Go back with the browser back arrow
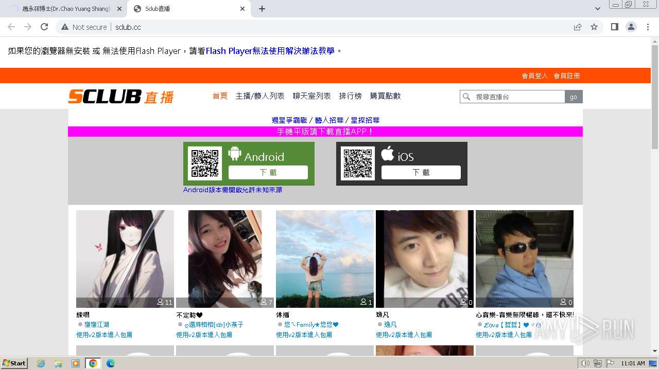 (x=11, y=27)
